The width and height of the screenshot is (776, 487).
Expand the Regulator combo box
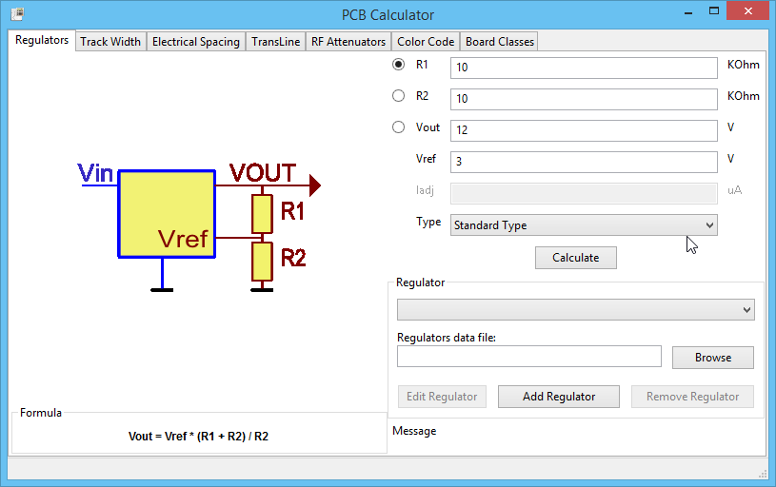tap(575, 310)
